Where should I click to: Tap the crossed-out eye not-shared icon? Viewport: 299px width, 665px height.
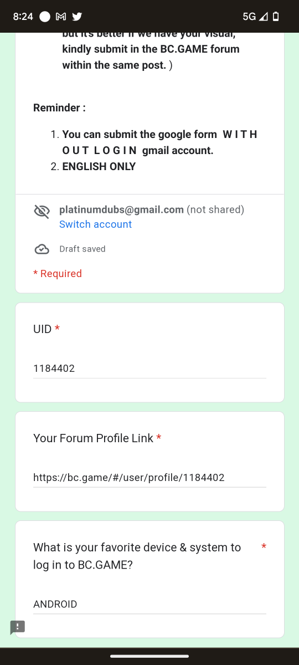click(42, 211)
